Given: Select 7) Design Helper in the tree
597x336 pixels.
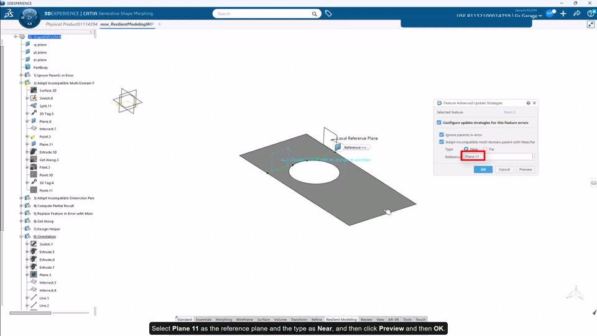Looking at the screenshot, I should click(x=47, y=229).
